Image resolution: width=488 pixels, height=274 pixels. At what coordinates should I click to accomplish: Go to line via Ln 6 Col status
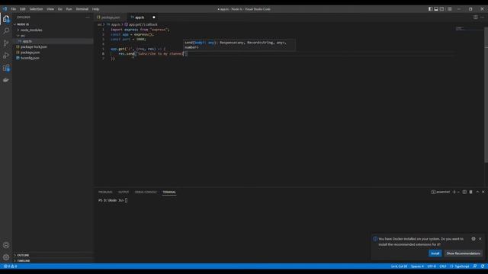pyautogui.click(x=399, y=266)
